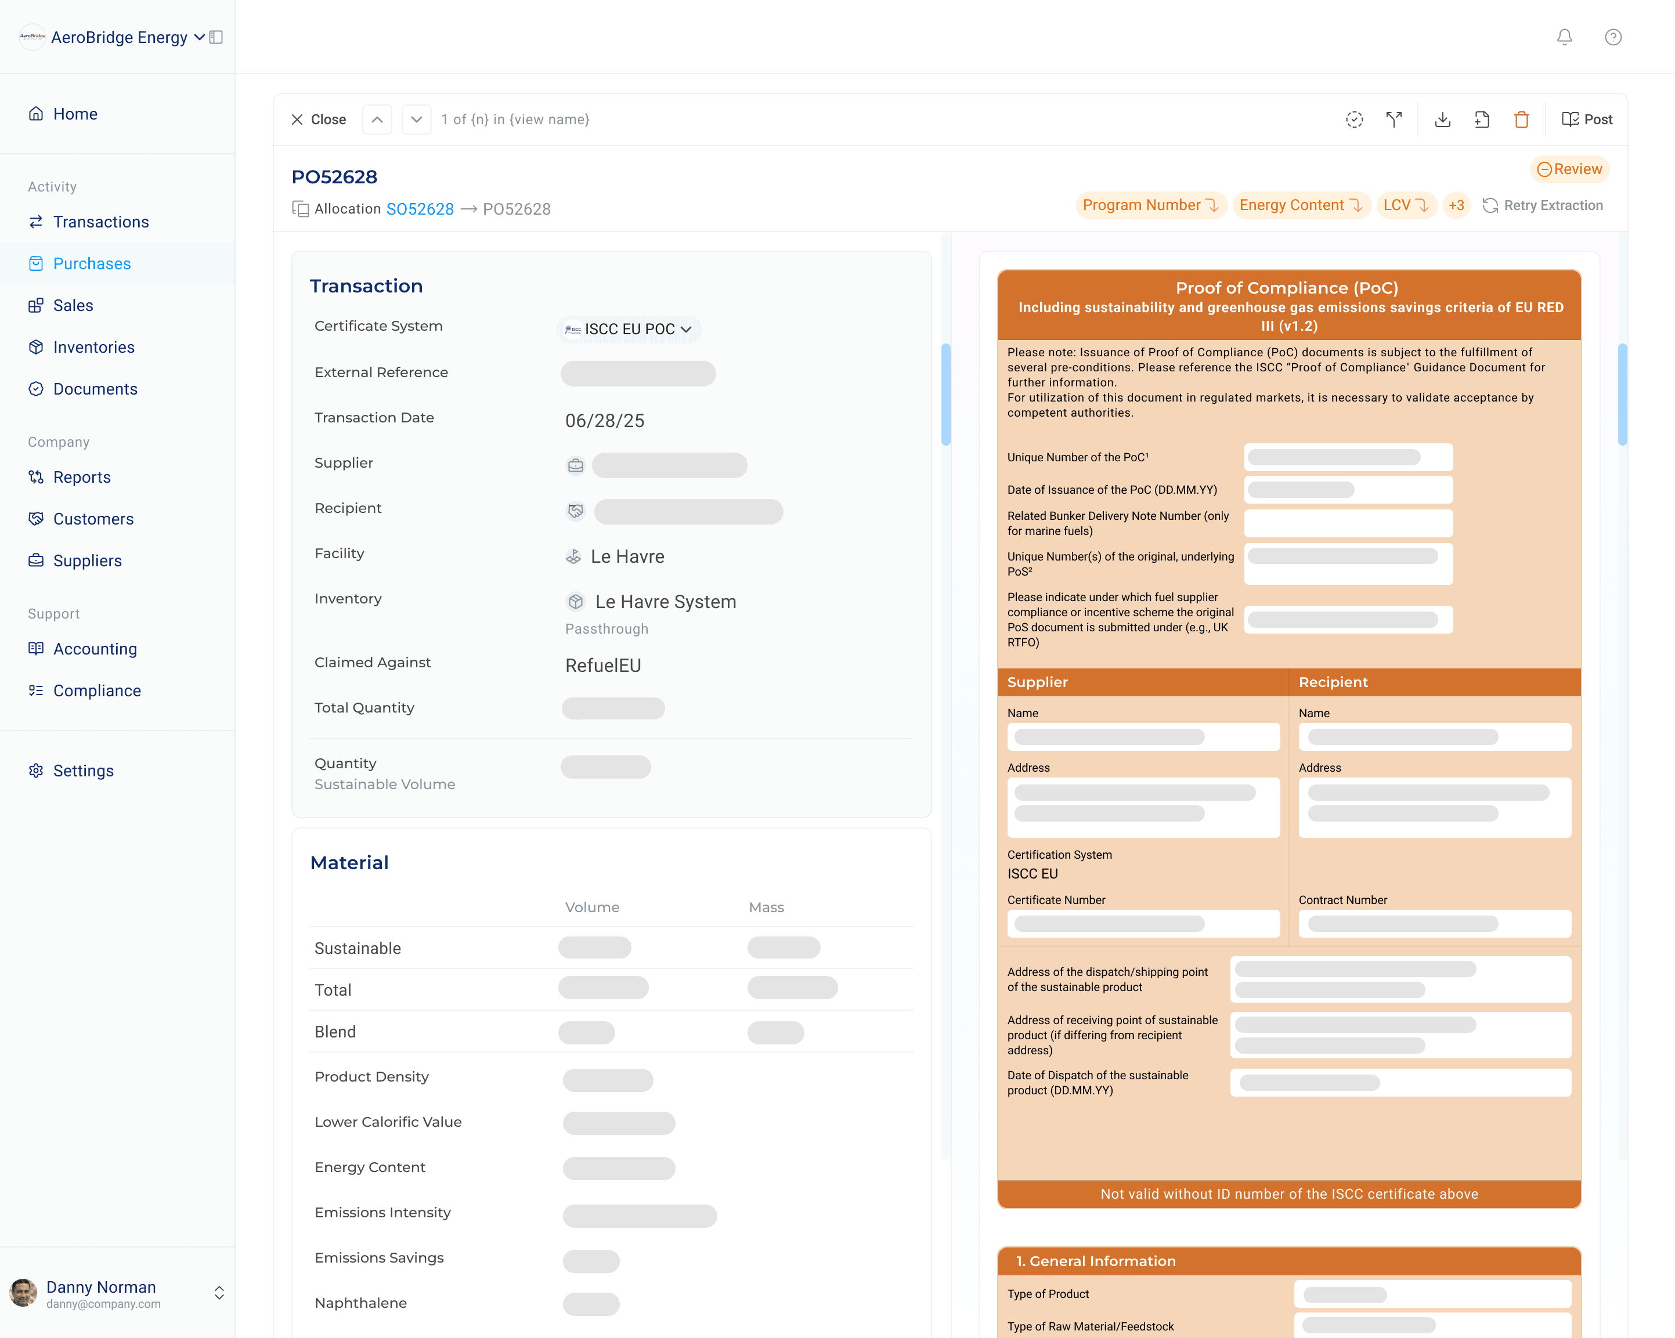
Task: Click the split/branch arrows icon
Action: coord(1394,120)
